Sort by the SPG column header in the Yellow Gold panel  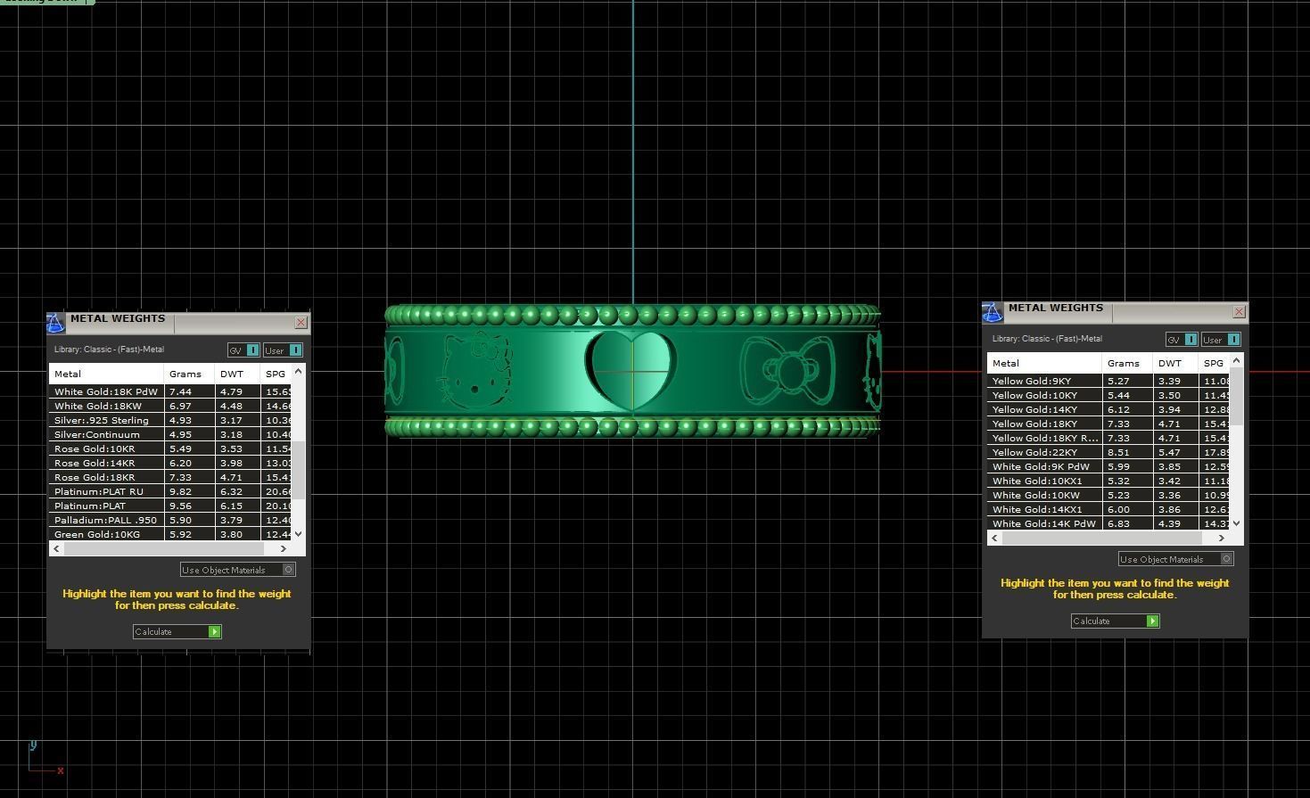(1214, 364)
